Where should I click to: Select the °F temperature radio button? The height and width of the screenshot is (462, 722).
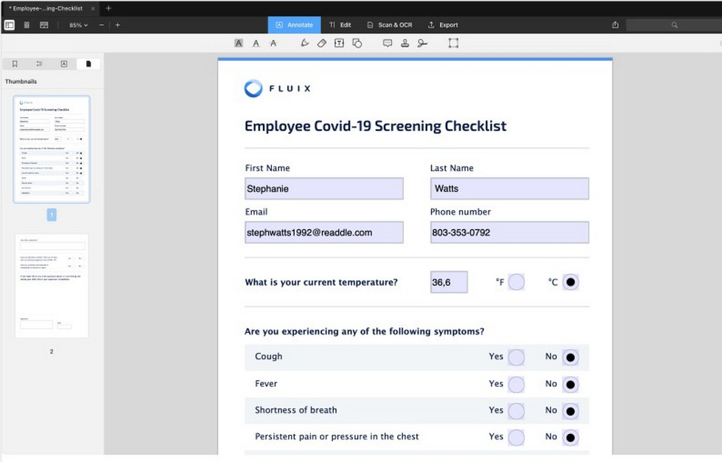coord(516,282)
